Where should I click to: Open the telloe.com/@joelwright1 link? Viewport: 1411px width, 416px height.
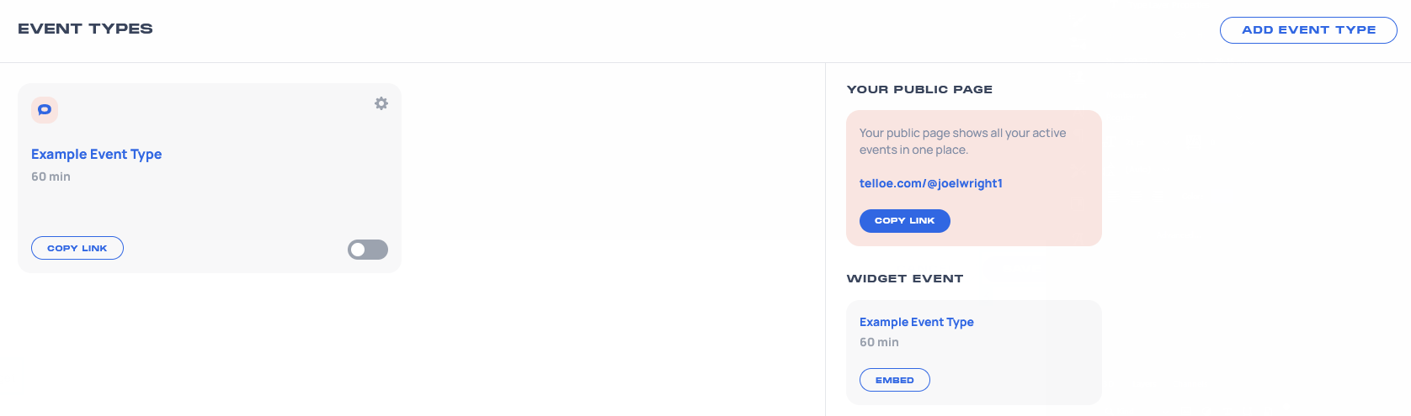click(931, 183)
